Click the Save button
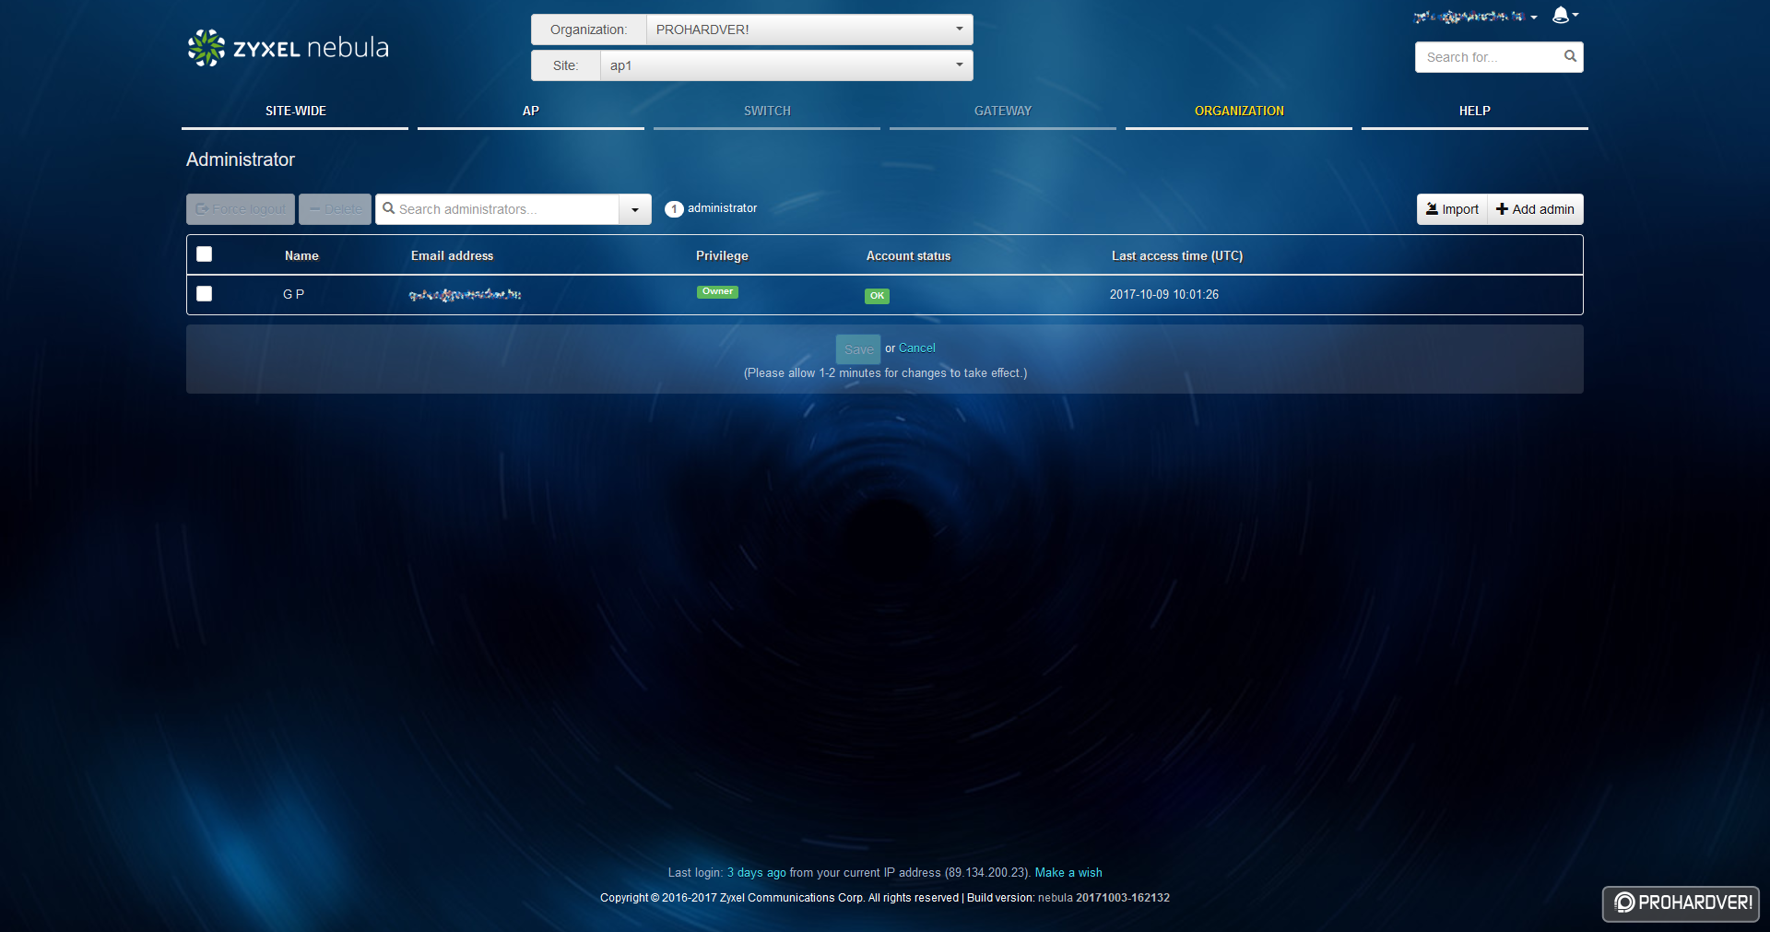This screenshot has width=1770, height=932. (858, 349)
